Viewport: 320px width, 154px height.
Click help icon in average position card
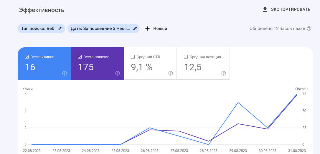224,73
